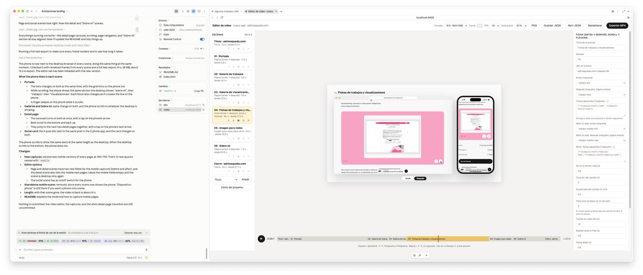Expand the Conectores section
This screenshot has width=643, height=275.
point(167,58)
